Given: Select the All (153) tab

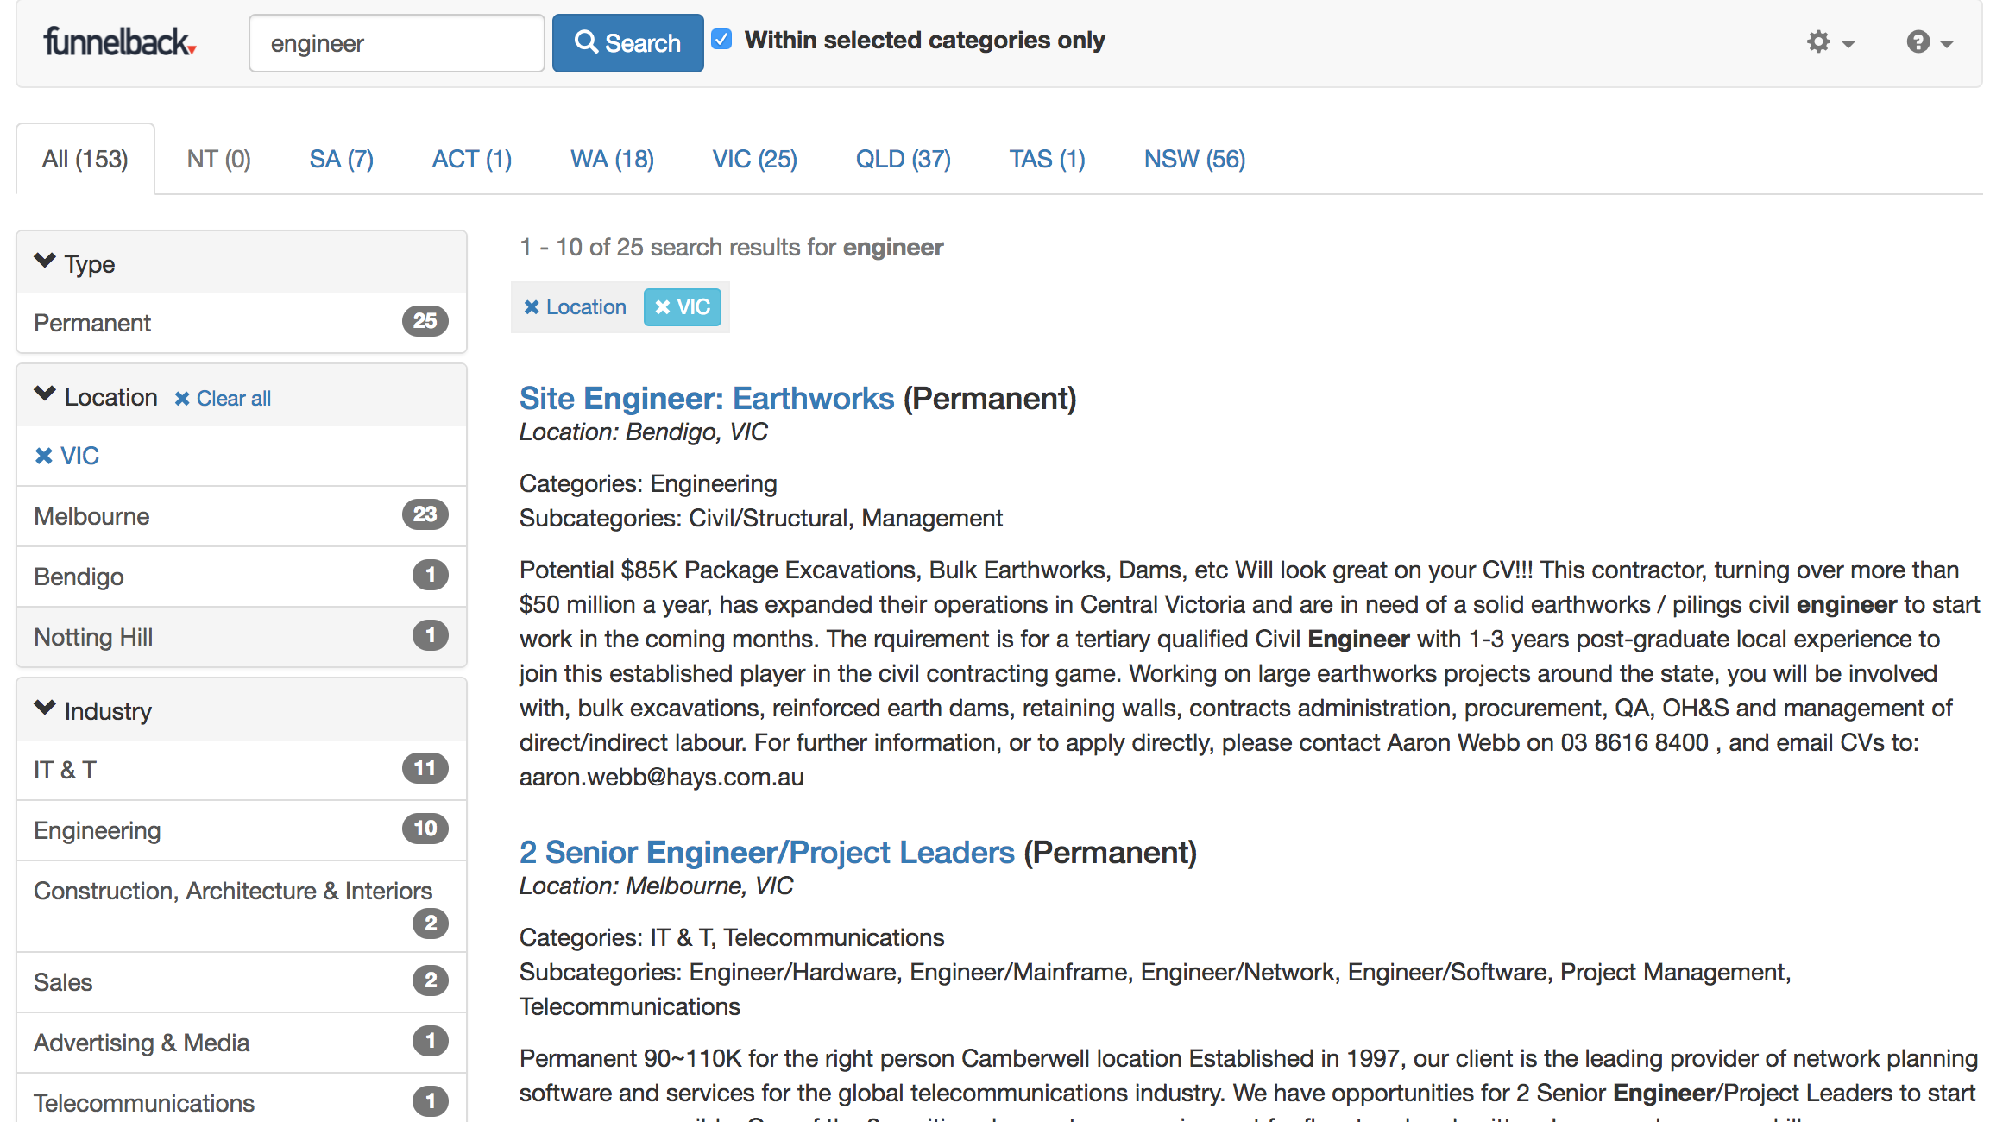Looking at the screenshot, I should coord(85,159).
